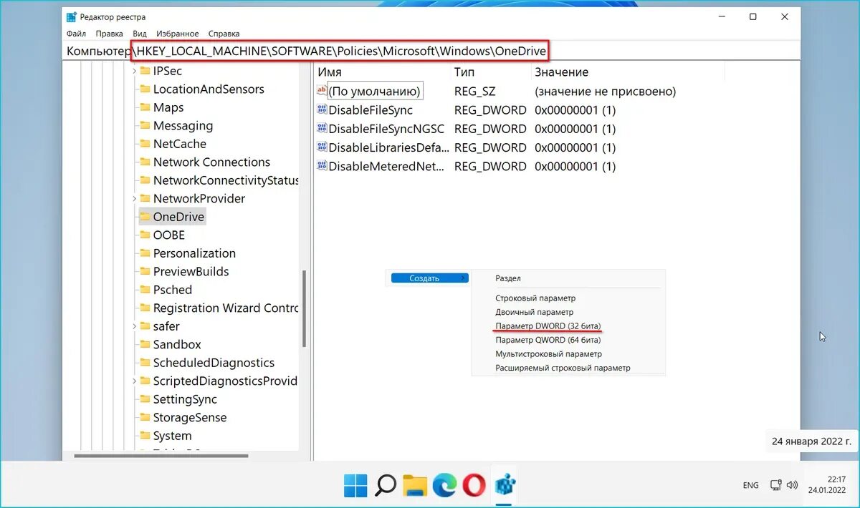The image size is (860, 508).
Task: Choose Параметр DWORD (32 бита)
Action: point(548,326)
